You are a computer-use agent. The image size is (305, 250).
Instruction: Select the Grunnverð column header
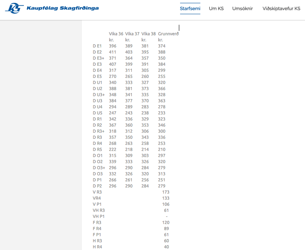click(168, 34)
